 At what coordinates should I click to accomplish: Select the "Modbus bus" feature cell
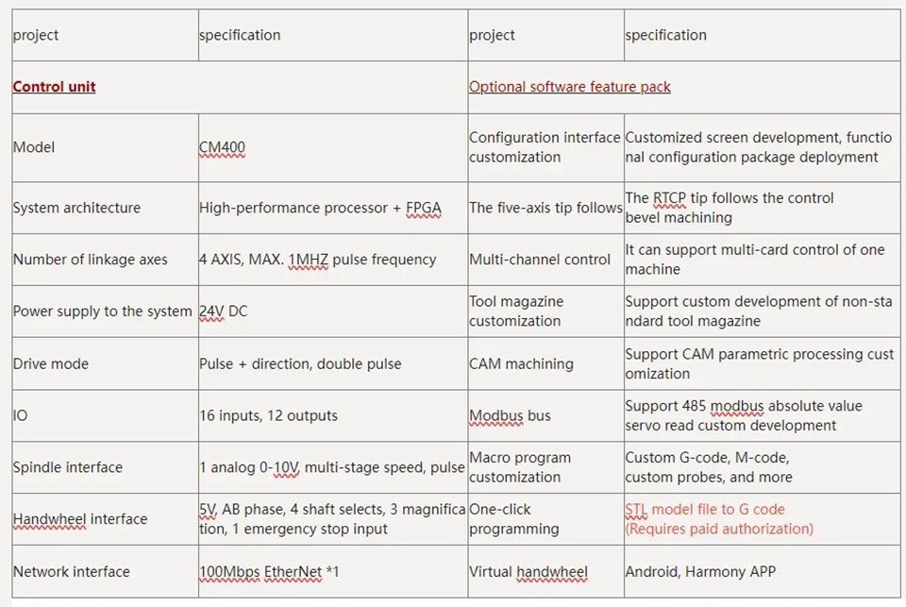(x=510, y=415)
